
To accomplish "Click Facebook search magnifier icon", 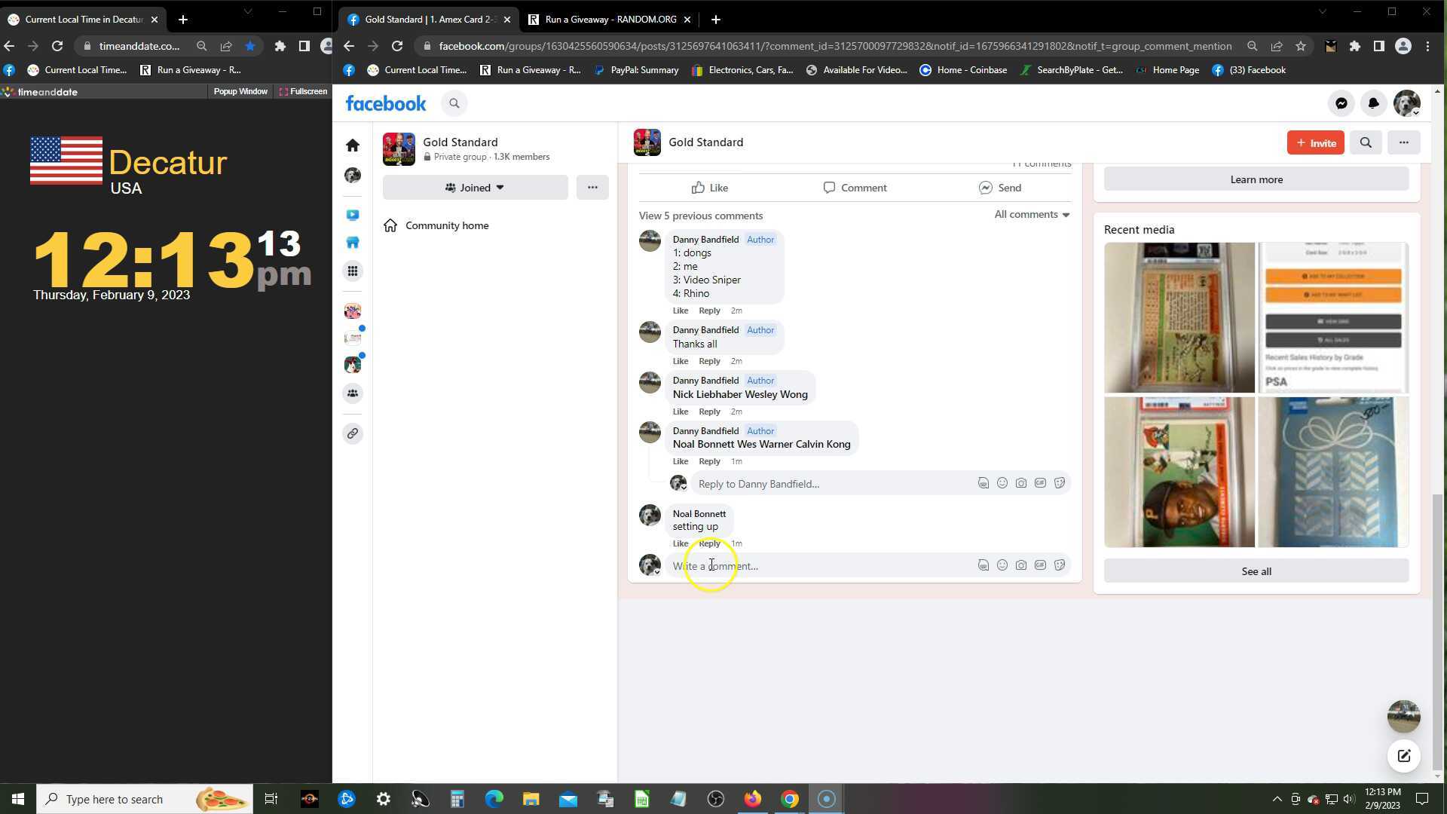I will click(x=454, y=104).
